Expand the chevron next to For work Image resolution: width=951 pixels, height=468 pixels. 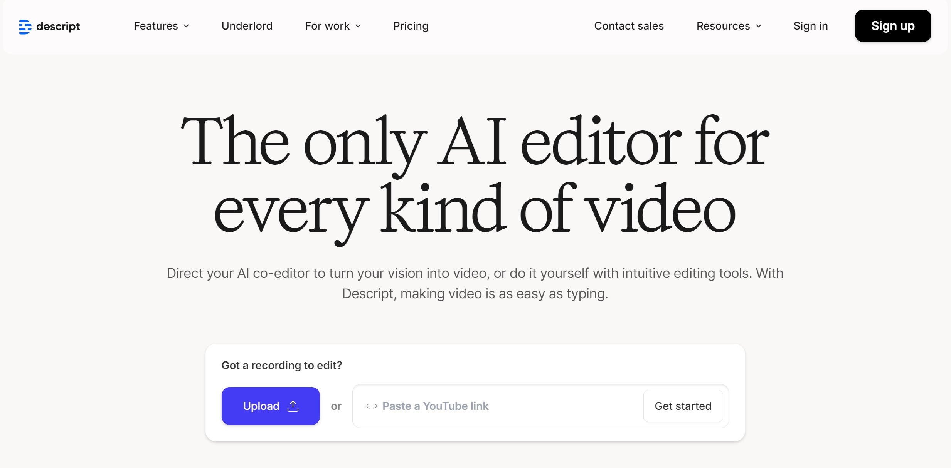[x=358, y=26]
